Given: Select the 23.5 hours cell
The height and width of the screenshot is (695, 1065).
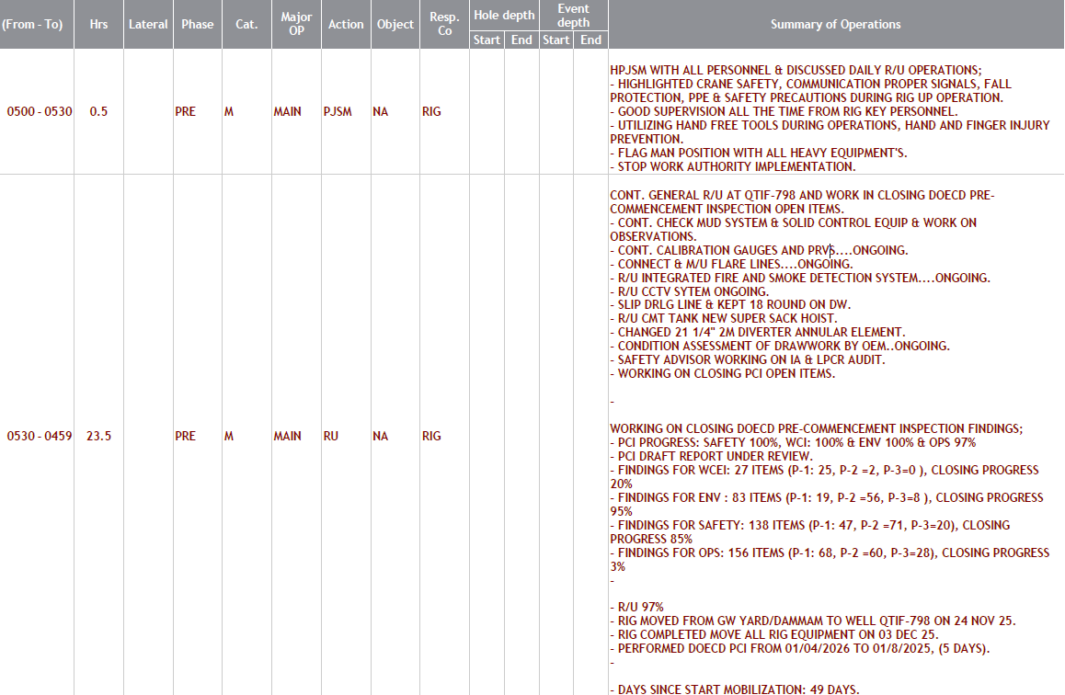Looking at the screenshot, I should (98, 437).
